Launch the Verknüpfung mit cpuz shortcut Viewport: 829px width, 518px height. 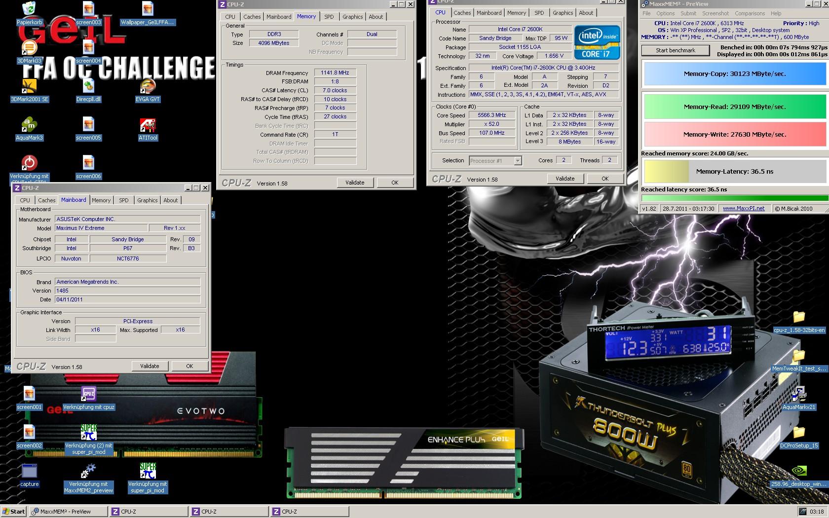pos(88,394)
